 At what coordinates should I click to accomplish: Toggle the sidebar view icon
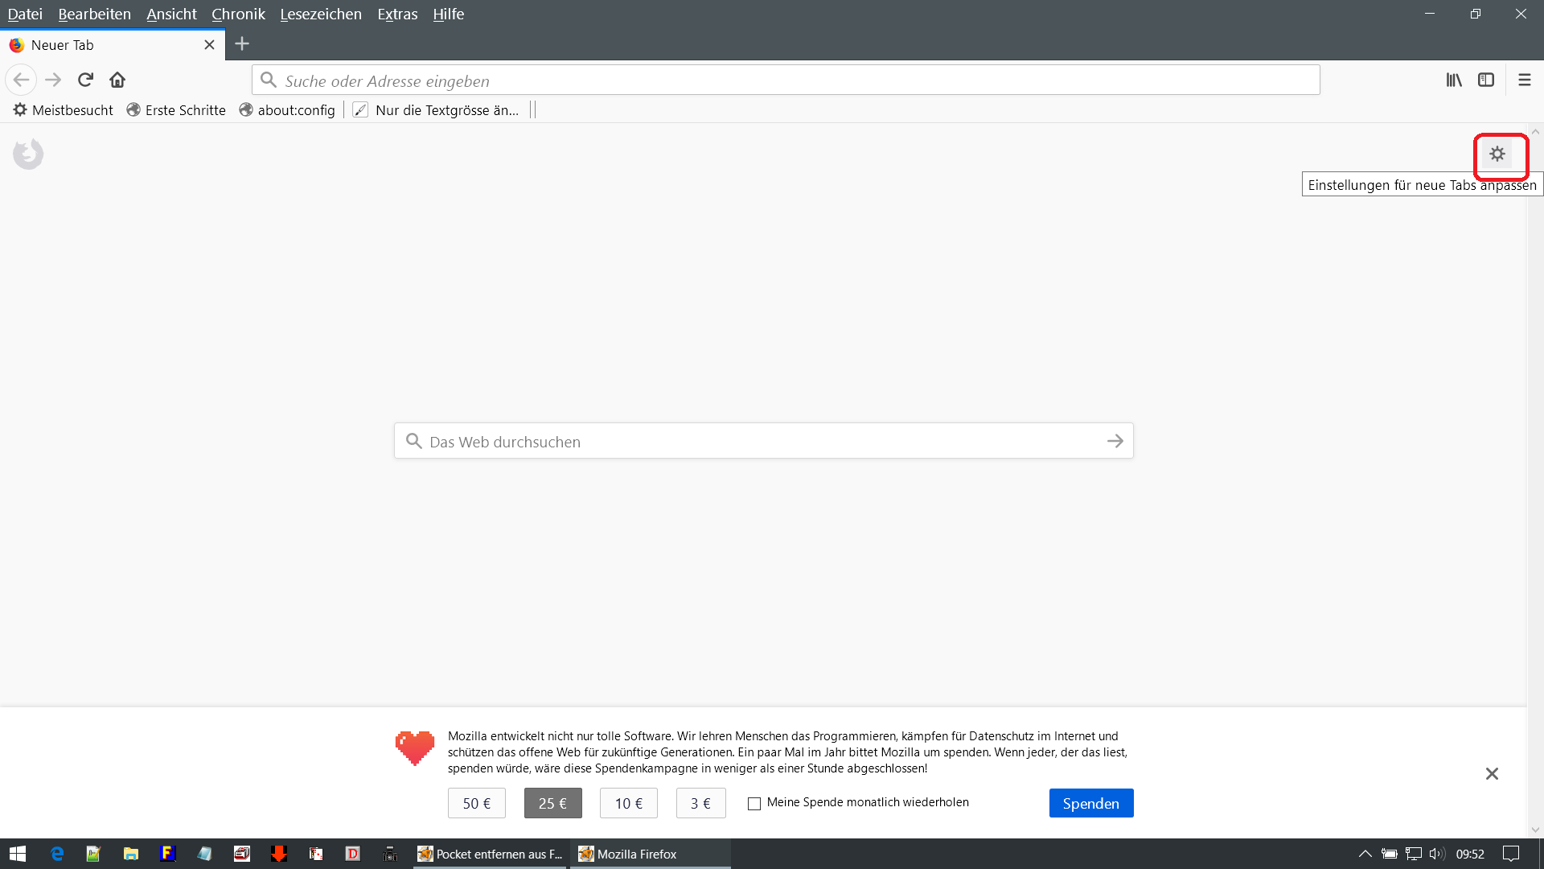click(x=1486, y=80)
